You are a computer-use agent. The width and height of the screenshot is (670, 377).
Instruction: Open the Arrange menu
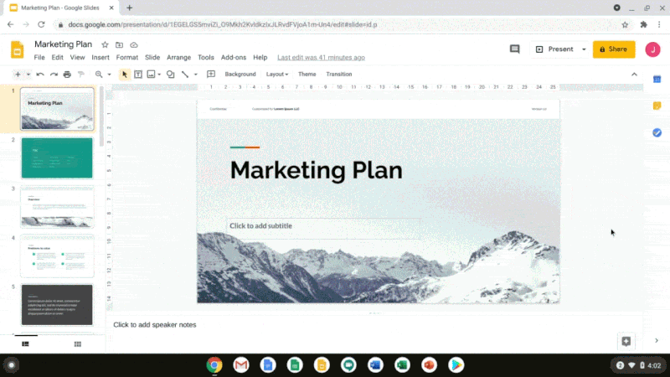tap(178, 58)
